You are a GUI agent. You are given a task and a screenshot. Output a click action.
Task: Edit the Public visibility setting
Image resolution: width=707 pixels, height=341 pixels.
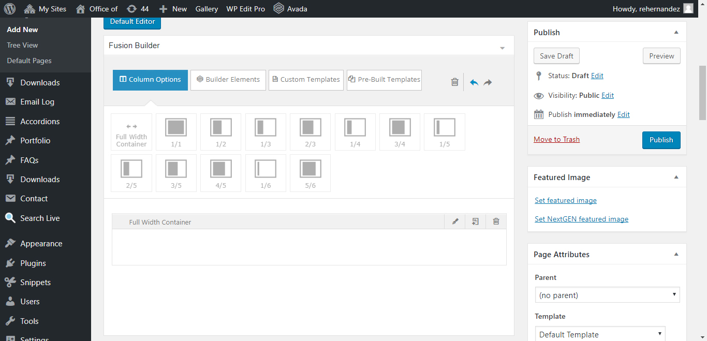pos(608,95)
